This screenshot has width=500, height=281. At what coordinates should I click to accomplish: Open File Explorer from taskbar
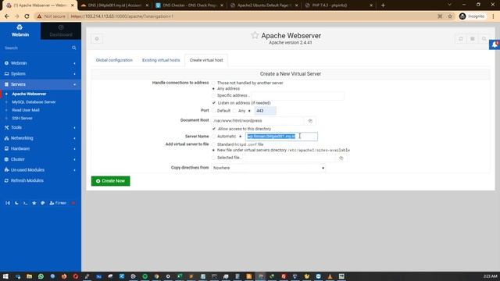[30, 276]
